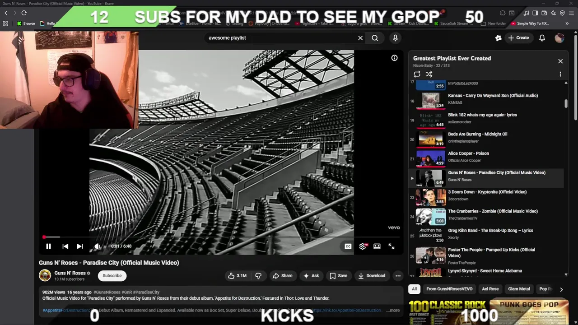Switch to theater mode
Screen dimensions: 578x325
(x=377, y=246)
